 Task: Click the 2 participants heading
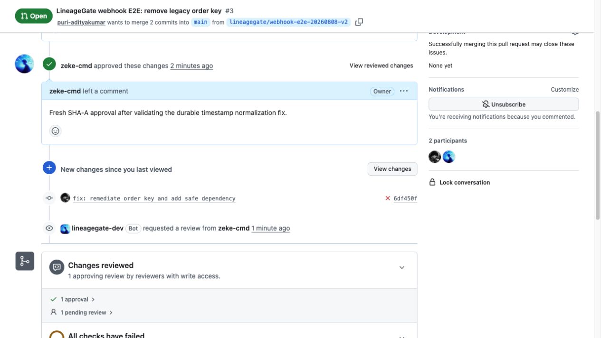coord(448,141)
